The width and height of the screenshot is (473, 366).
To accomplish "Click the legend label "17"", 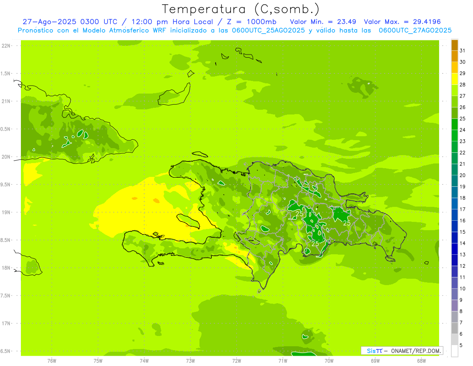I will pyautogui.click(x=462, y=209).
